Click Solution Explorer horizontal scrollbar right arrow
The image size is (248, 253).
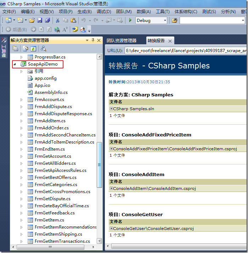tap(93, 247)
